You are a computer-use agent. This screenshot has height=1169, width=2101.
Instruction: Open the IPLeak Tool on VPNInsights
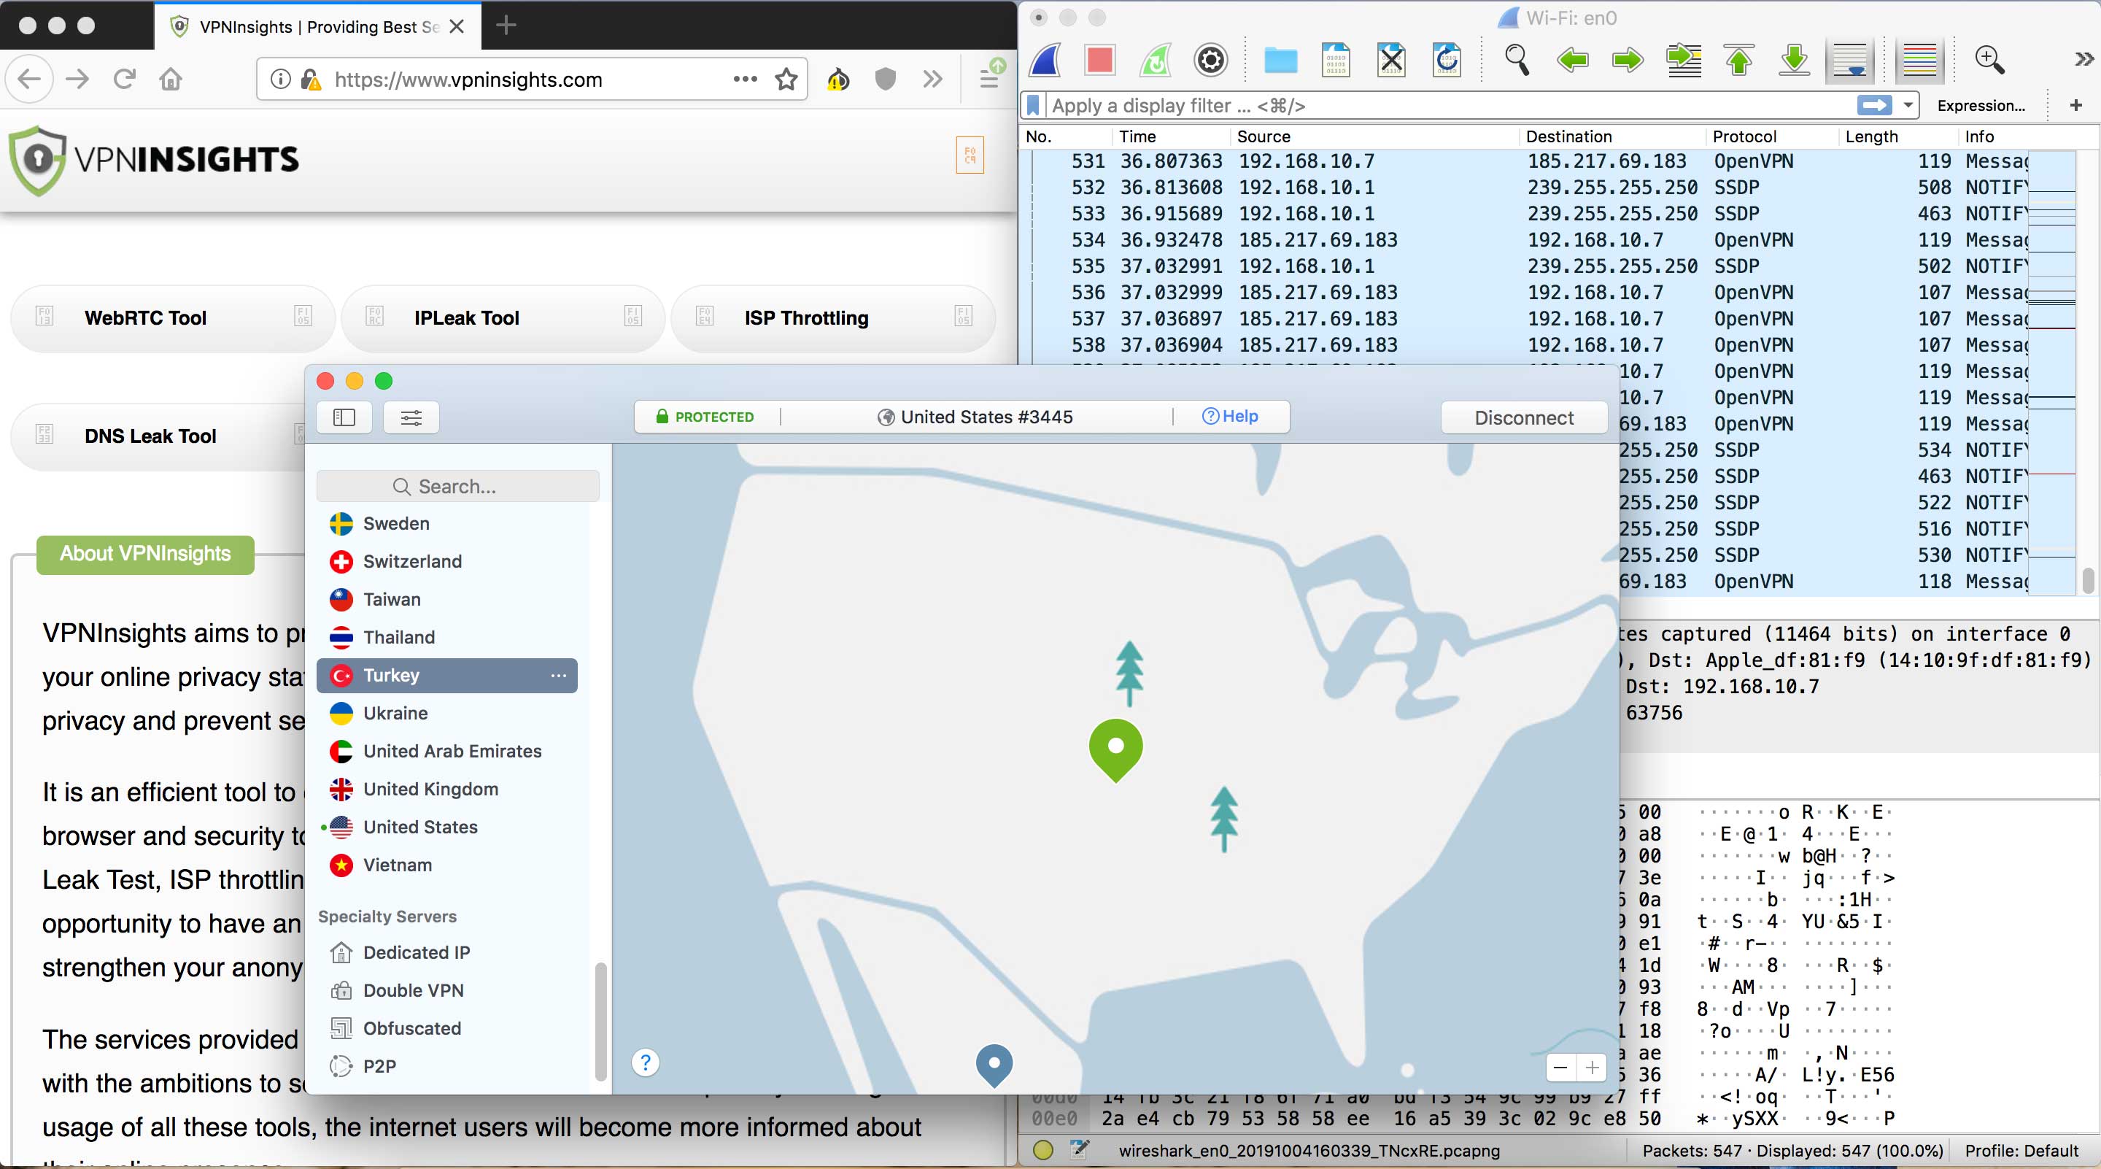pyautogui.click(x=503, y=318)
